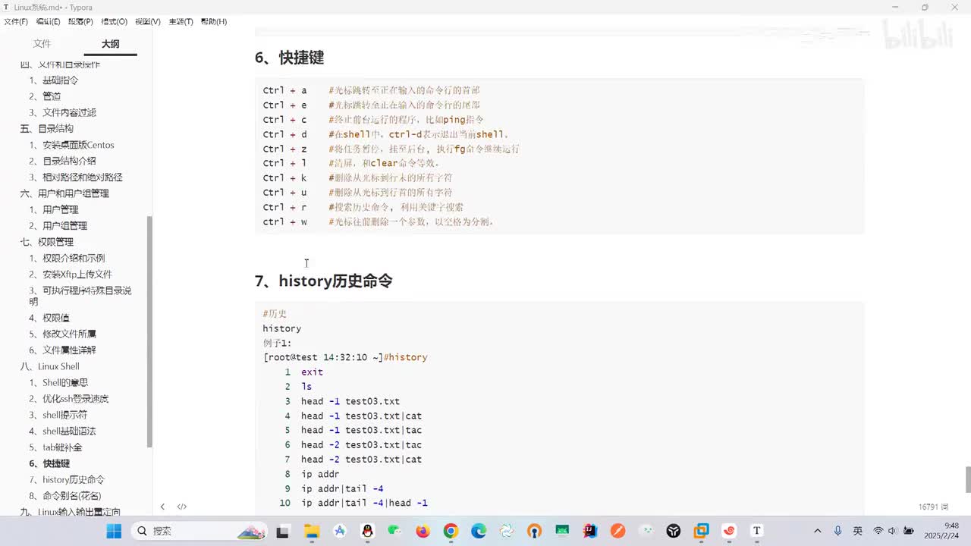This screenshot has width=971, height=546.
Task: Switch sidebar to 大纲 tab
Action: pos(111,44)
